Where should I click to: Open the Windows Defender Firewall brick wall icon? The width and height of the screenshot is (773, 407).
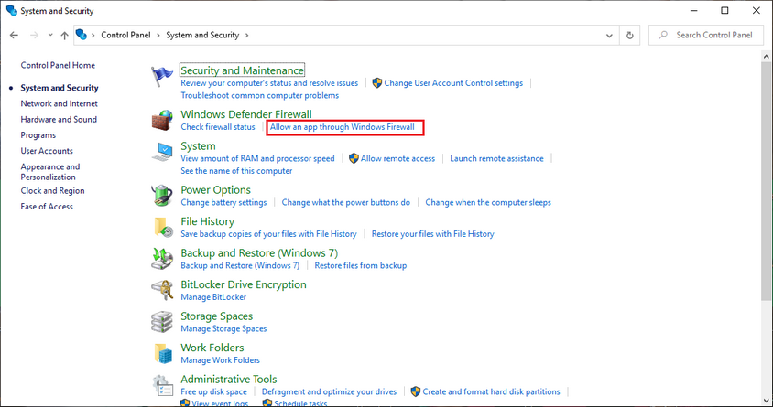(163, 120)
